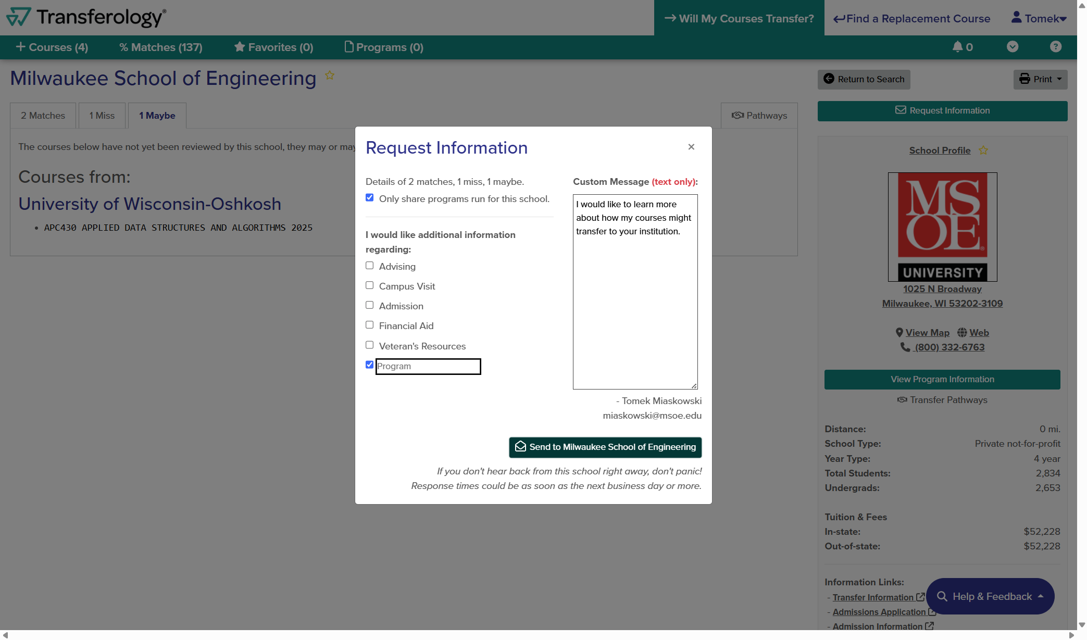
Task: Click the green Request Information button
Action: pos(942,111)
